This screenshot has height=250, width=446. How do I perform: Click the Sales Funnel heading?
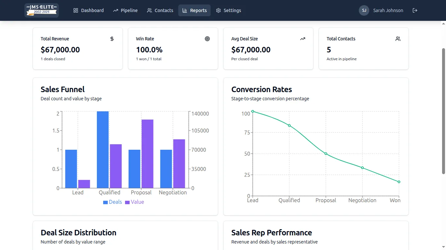click(x=63, y=90)
